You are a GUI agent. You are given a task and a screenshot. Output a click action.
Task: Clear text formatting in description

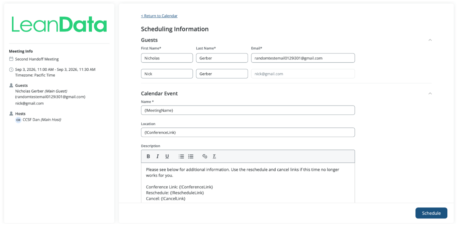point(214,156)
